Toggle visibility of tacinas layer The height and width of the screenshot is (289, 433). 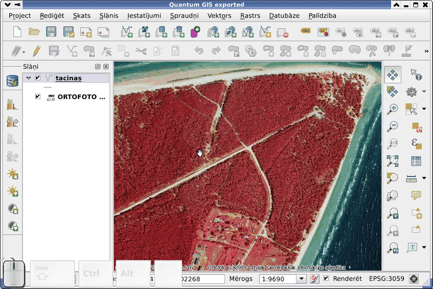[x=38, y=78]
